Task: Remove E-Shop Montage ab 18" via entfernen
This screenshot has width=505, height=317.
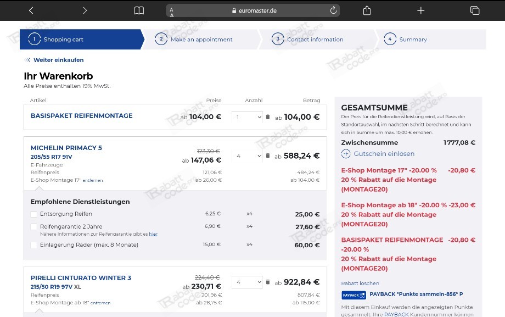Action: click(100, 303)
